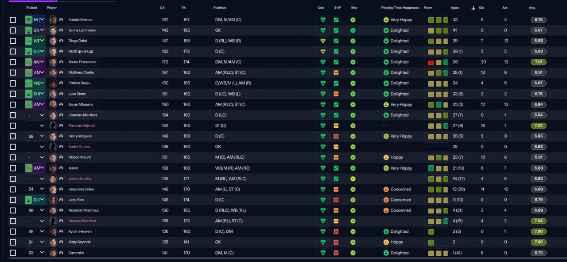Sort by the Position column header
The image size is (567, 262).
[x=219, y=8]
